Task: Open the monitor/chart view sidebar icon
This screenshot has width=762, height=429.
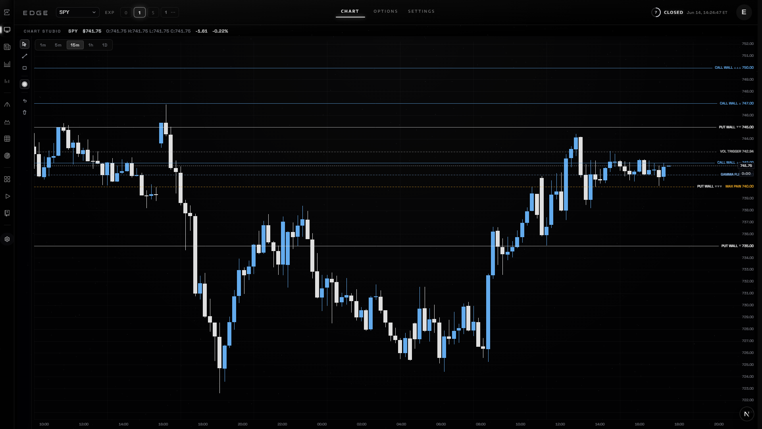Action: pos(7,30)
